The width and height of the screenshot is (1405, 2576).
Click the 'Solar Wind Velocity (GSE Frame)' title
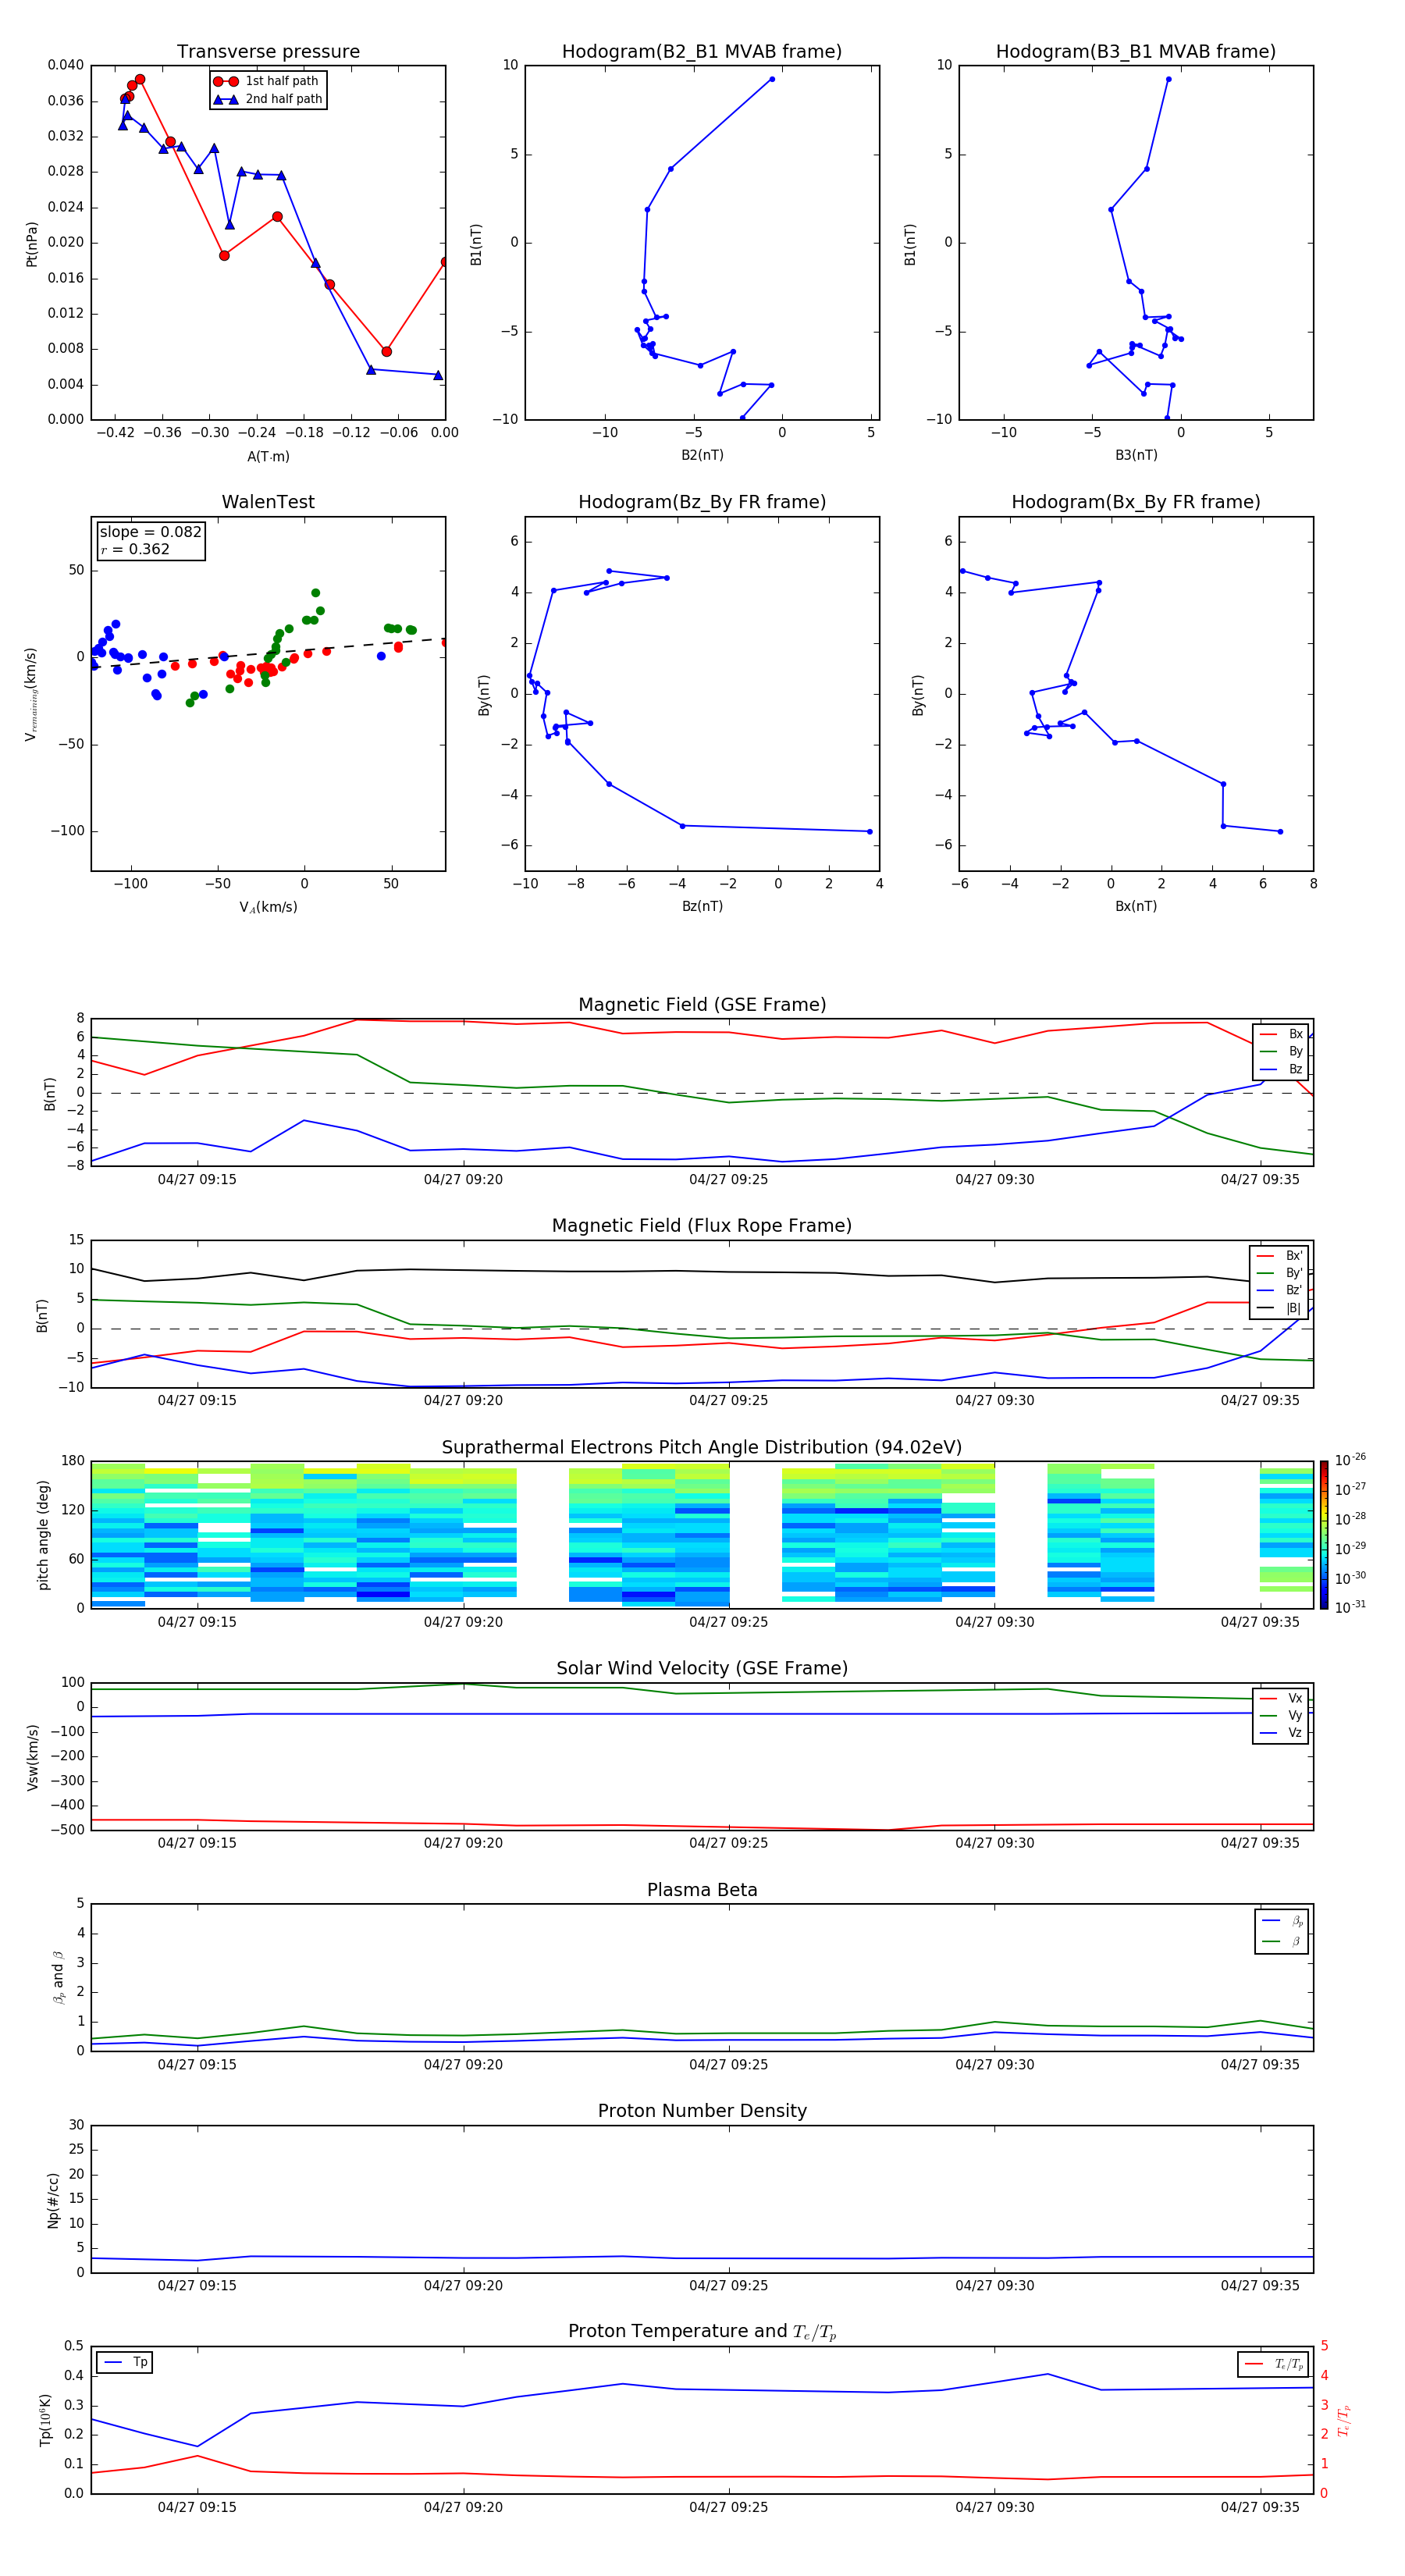point(702,1669)
